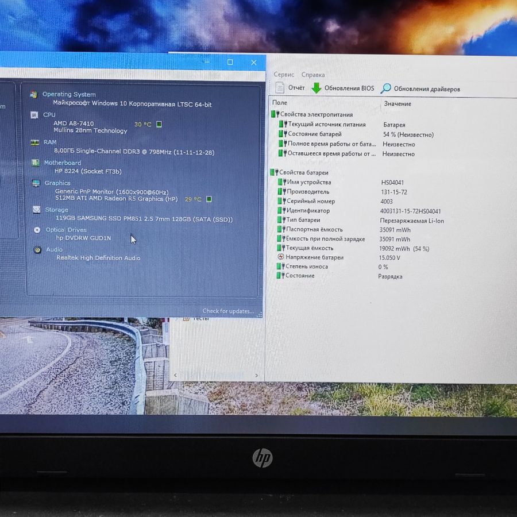Open the RAM section link
Viewport: 517px width, 517px height.
(x=50, y=142)
